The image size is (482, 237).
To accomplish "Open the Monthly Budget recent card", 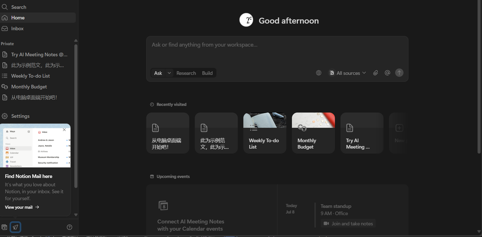I will [314, 133].
